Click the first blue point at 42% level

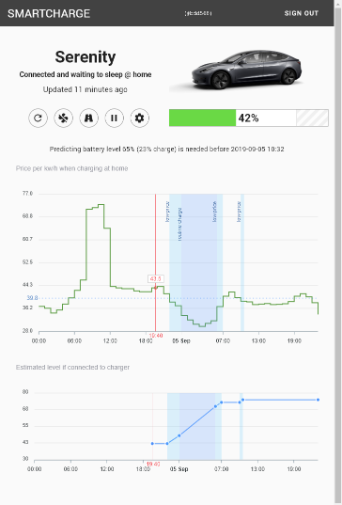pos(152,444)
